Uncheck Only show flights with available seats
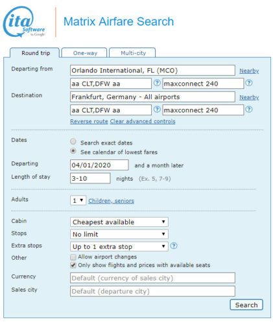Screen dimensions: 273x324 (73, 265)
